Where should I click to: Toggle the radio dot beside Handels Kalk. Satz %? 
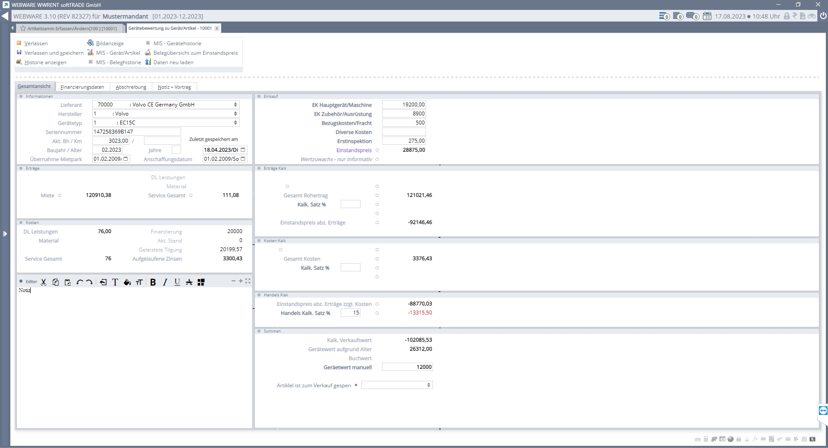click(x=377, y=313)
